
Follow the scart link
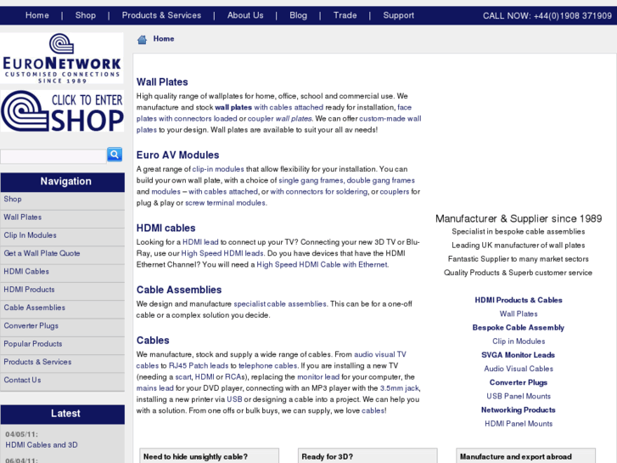[183, 377]
